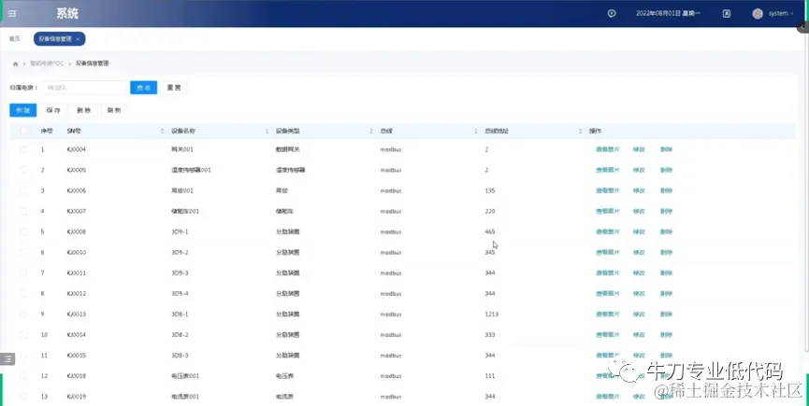Screen dimensions: 809x406
Task: Click the 刷新 refresh button
Action: tap(114, 110)
